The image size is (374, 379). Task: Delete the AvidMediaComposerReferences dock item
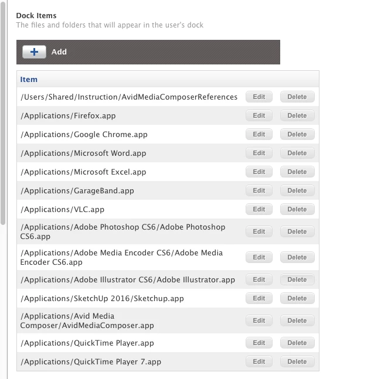coord(297,97)
